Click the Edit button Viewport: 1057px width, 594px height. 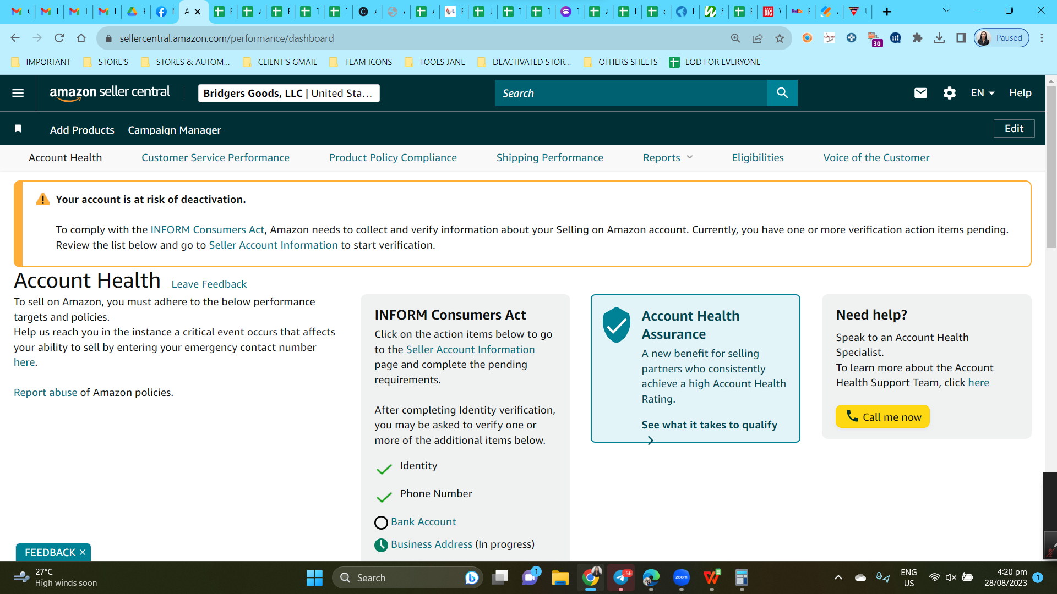(x=1014, y=128)
